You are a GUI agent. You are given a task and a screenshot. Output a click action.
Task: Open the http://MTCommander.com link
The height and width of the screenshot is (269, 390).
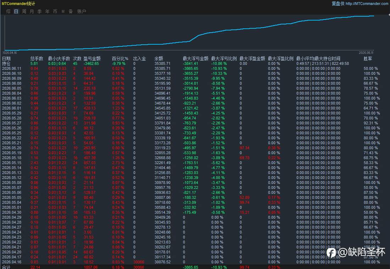click(x=367, y=4)
